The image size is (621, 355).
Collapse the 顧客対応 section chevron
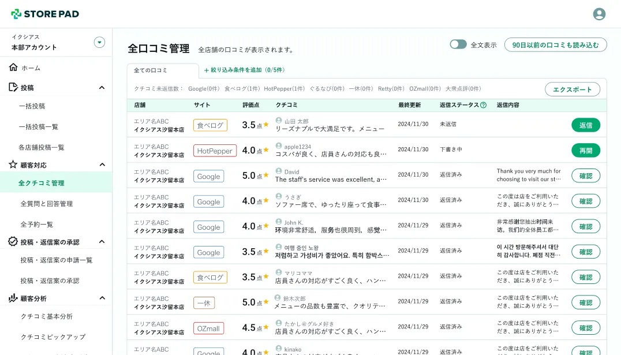(x=102, y=165)
